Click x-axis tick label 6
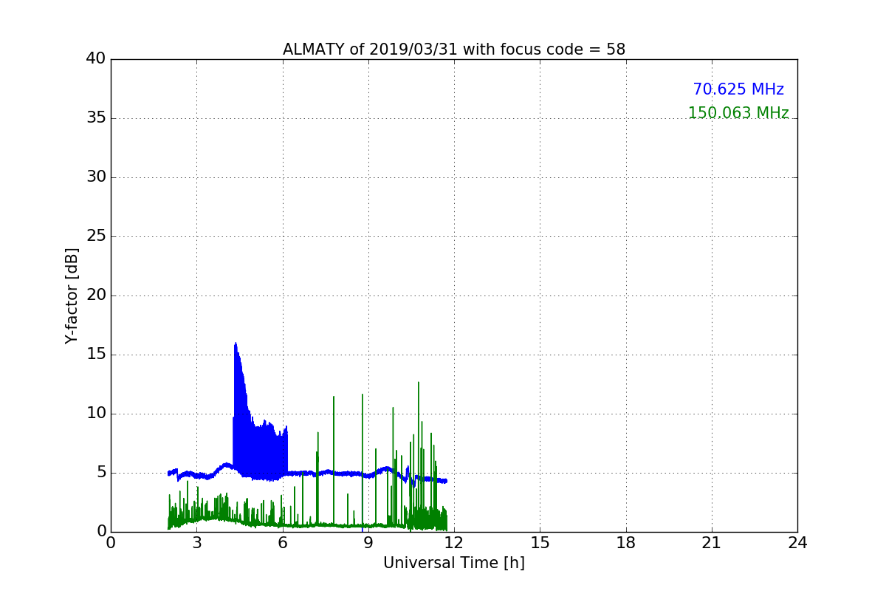The height and width of the screenshot is (591, 886). coord(283,543)
